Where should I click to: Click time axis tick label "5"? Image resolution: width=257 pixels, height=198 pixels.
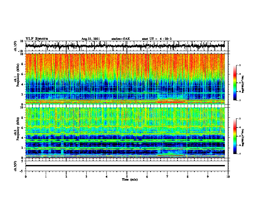tap(127, 177)
